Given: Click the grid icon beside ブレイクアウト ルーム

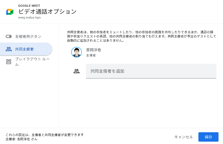Looking at the screenshot, I should tap(9, 62).
